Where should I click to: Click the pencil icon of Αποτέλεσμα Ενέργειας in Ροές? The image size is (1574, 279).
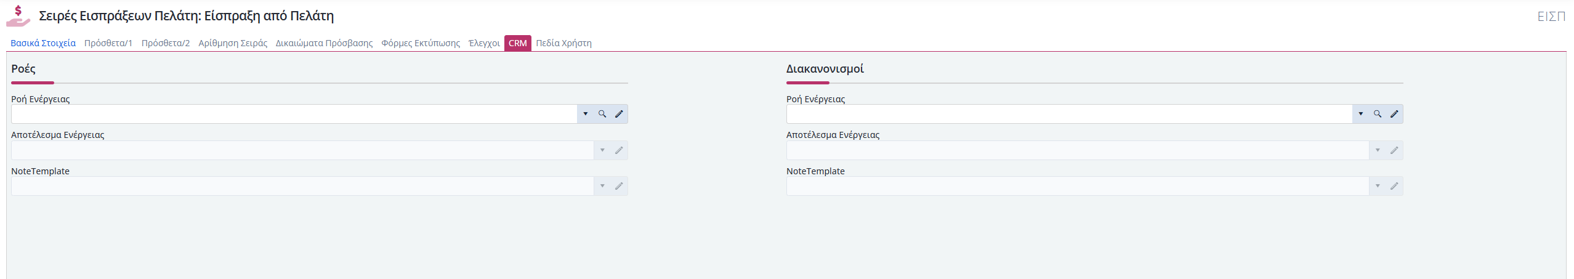coord(619,150)
